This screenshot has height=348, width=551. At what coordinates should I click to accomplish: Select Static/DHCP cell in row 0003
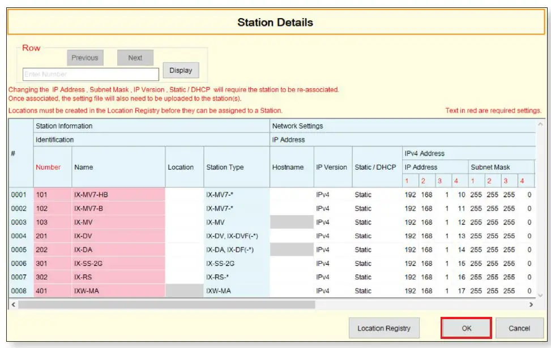(375, 222)
